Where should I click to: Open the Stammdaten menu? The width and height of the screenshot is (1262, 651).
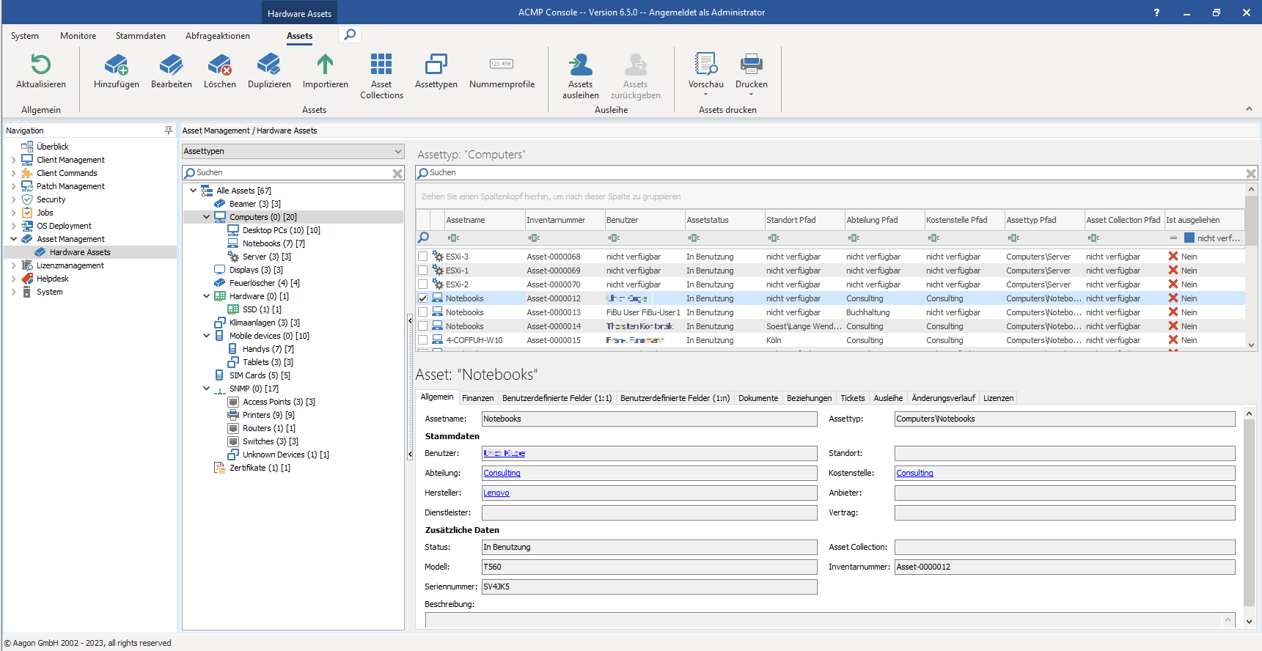click(x=140, y=36)
